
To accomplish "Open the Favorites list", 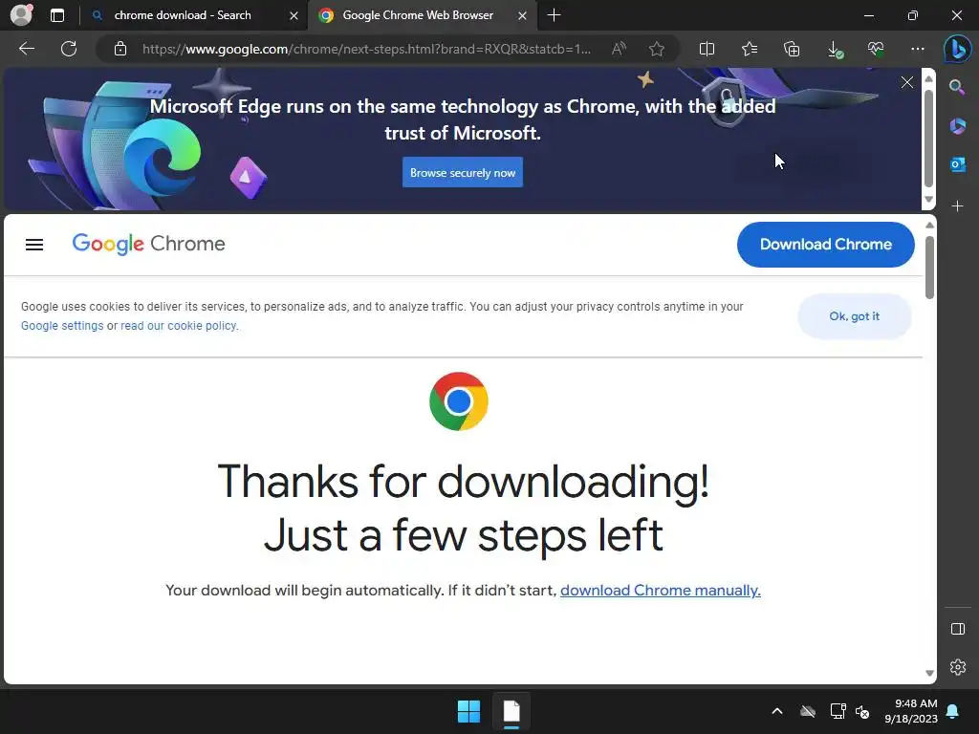I will 750,49.
